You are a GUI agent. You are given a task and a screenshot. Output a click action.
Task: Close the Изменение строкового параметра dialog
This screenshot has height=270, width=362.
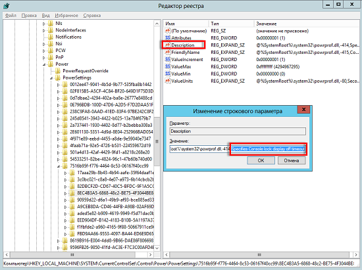pyautogui.click(x=303, y=110)
